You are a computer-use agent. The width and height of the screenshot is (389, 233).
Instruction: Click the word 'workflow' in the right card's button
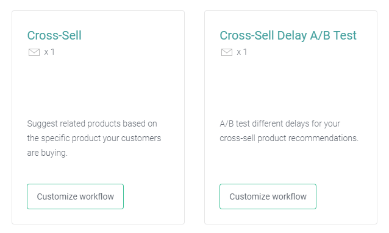[289, 196]
